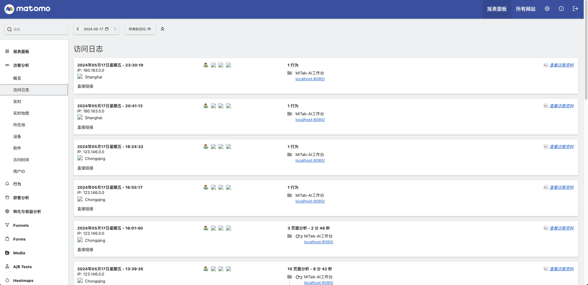This screenshot has height=285, width=588.
Task: Expand the Funnels sidebar section
Action: click(x=21, y=225)
